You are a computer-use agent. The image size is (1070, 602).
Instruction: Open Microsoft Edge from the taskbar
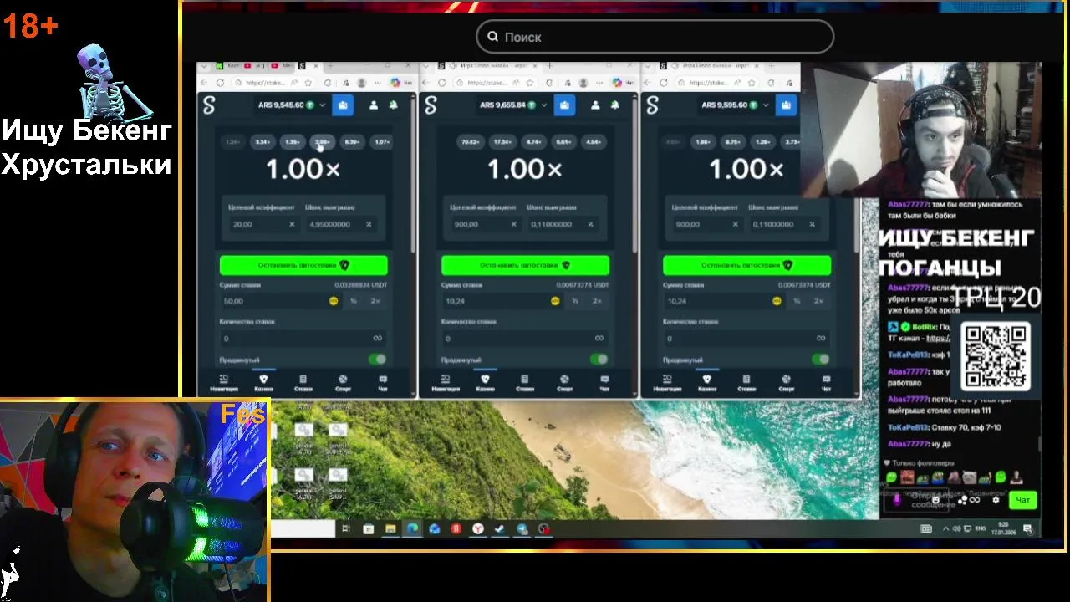(412, 528)
